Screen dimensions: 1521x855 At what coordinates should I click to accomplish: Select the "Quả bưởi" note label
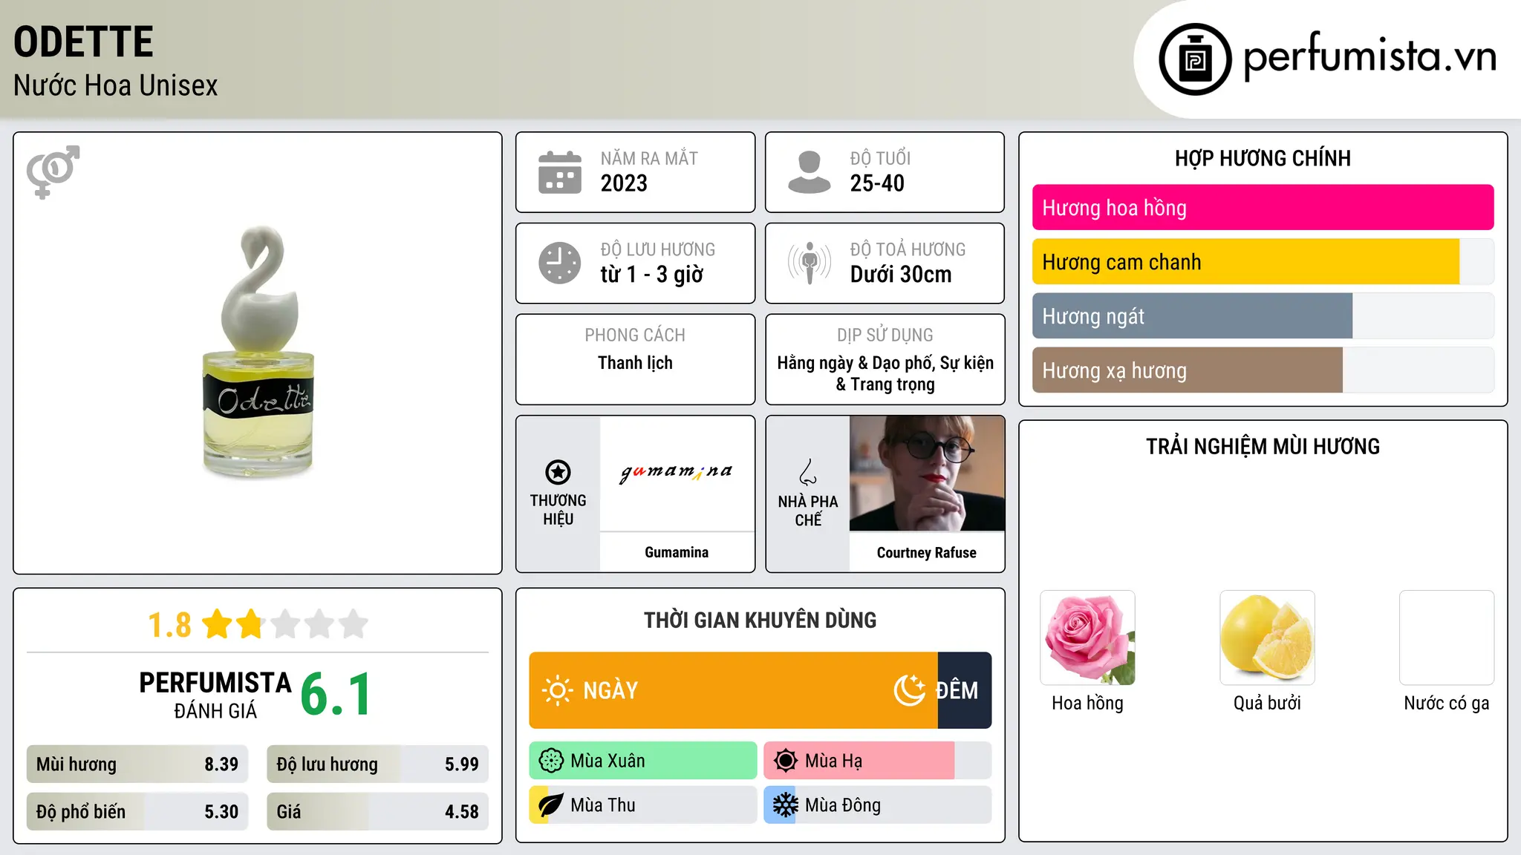[x=1268, y=704]
